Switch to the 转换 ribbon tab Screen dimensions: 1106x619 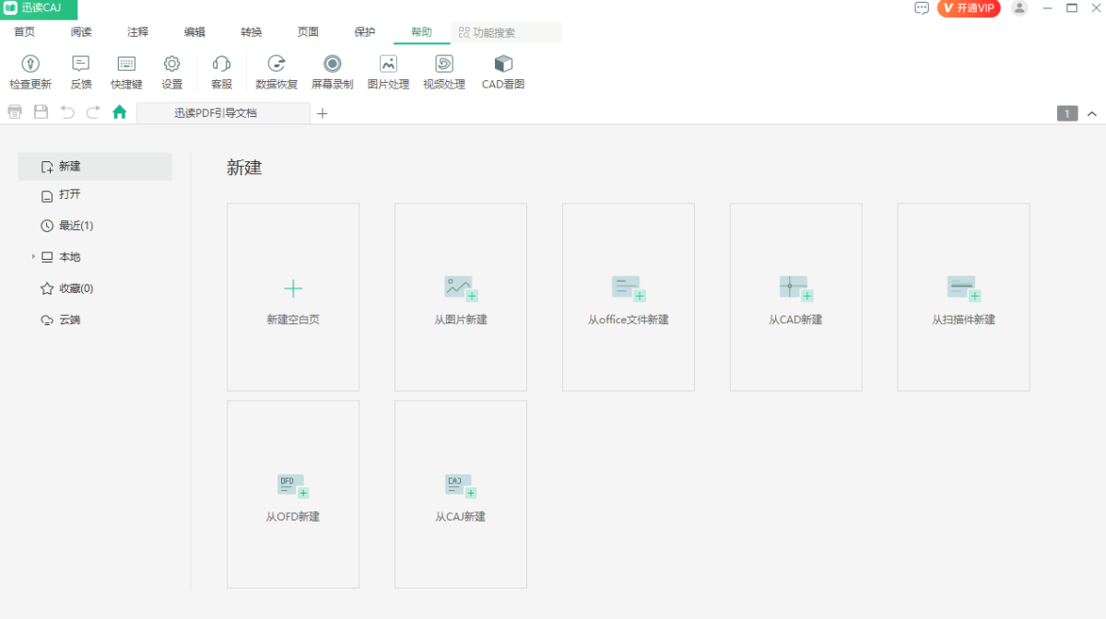point(252,32)
